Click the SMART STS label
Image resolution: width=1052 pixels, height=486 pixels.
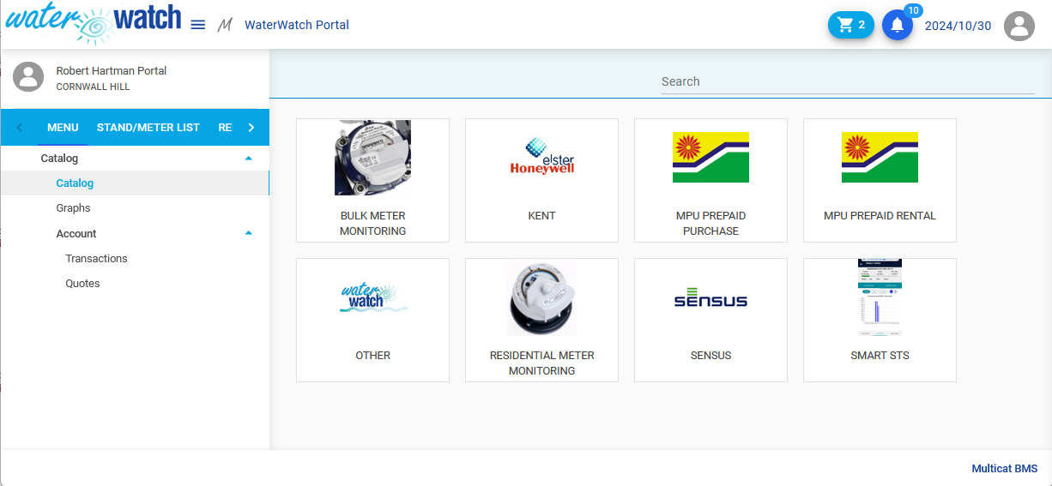click(880, 356)
